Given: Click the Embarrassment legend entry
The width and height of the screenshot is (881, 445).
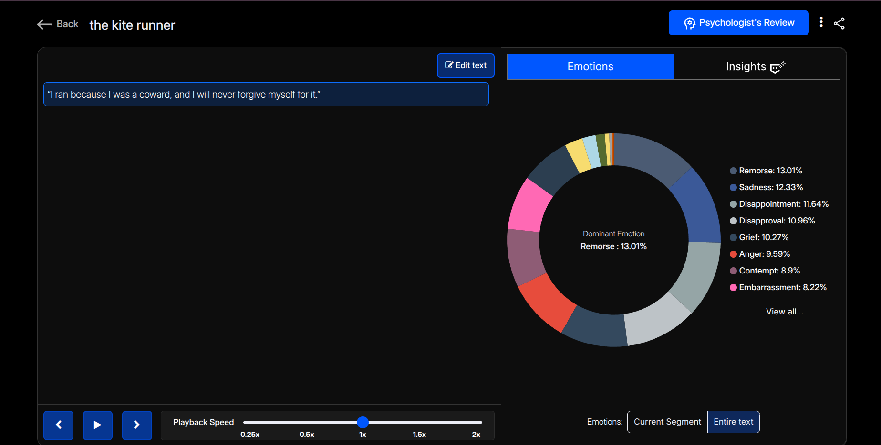Looking at the screenshot, I should pyautogui.click(x=782, y=287).
